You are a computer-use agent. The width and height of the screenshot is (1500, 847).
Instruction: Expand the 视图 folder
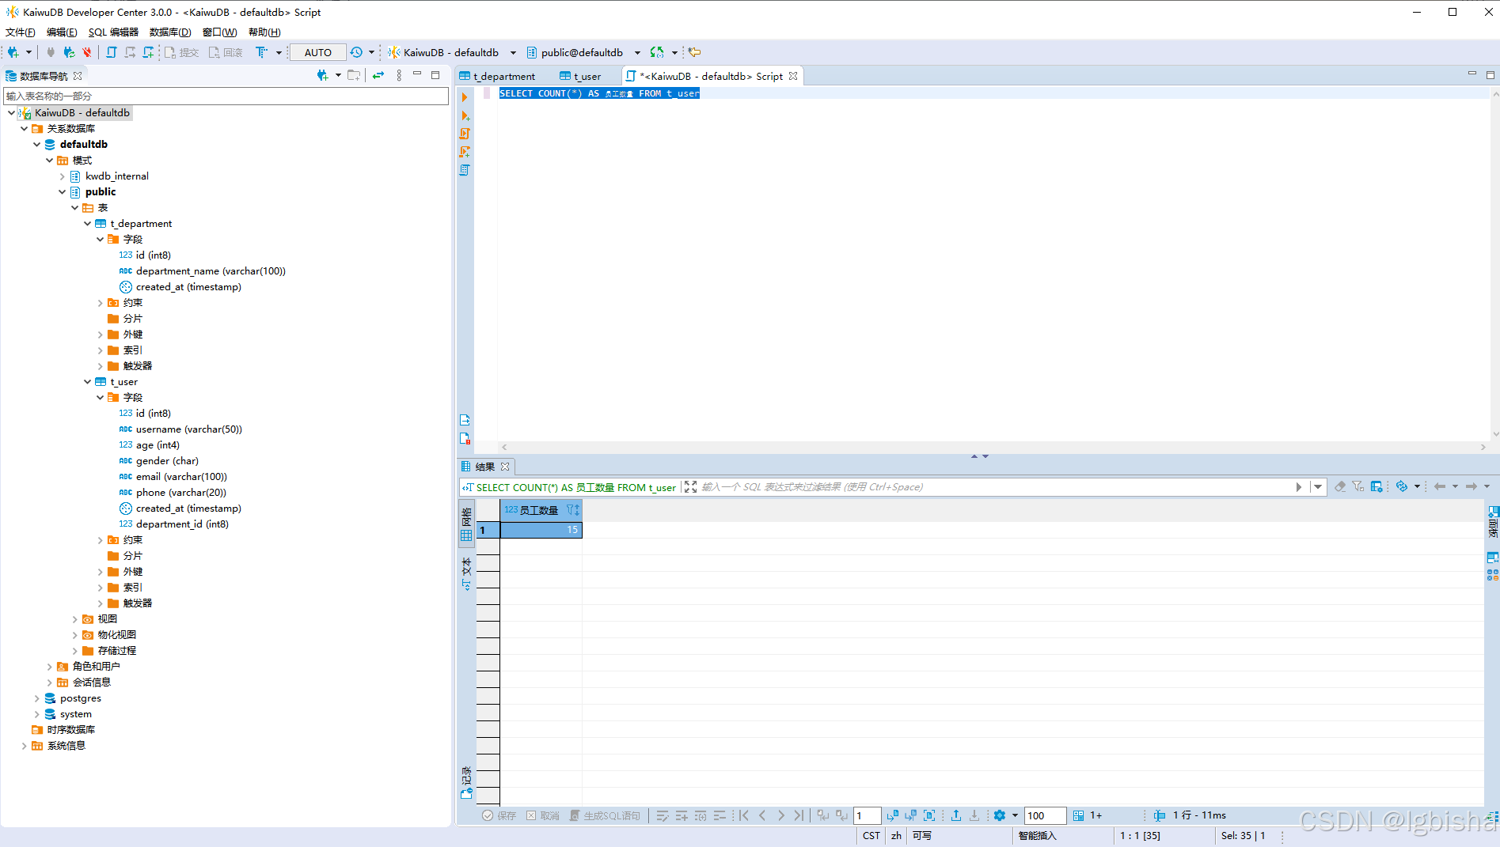pyautogui.click(x=75, y=619)
